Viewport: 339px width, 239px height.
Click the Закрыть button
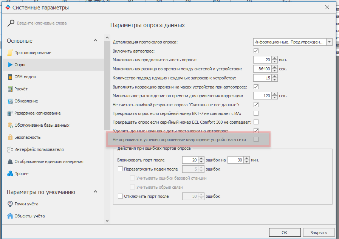(316, 233)
